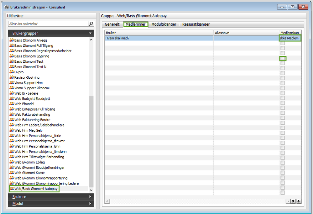Screen dimensions: 313x214
Task: Select Web Økonomi Økonomirapportering group
Action: pos(41,178)
